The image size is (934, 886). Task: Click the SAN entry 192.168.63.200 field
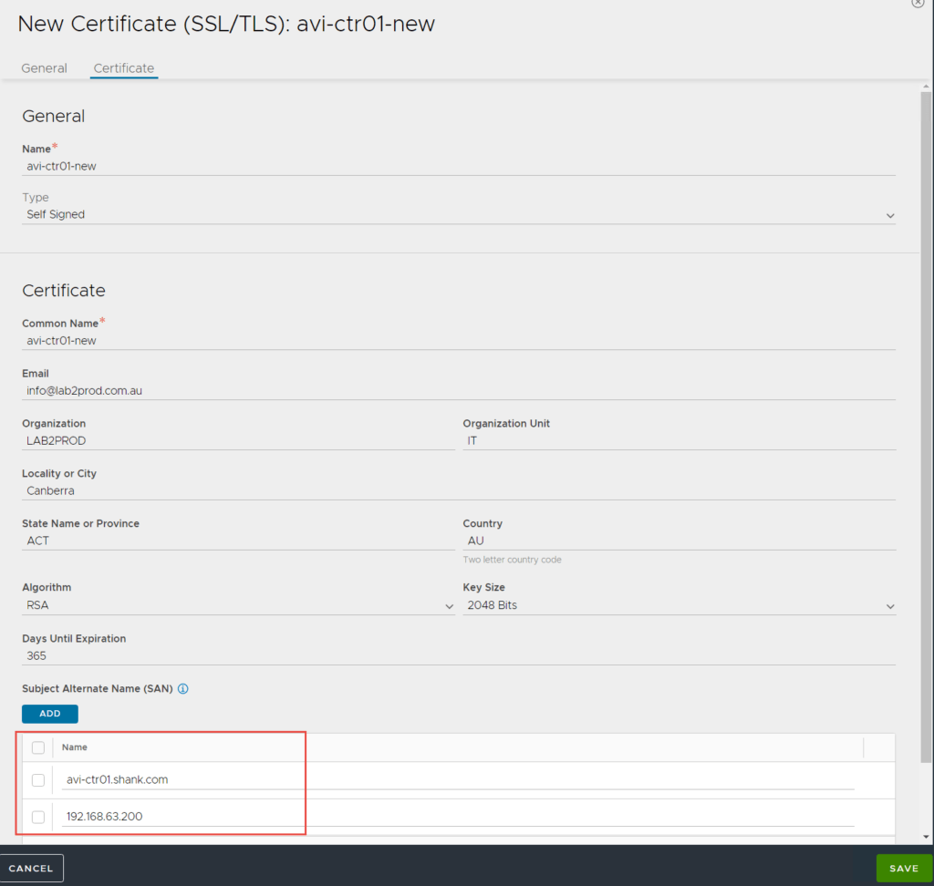coord(458,817)
